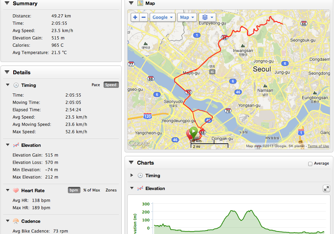The height and width of the screenshot is (234, 334).
Task: Click the Elevation icon in Charts
Action: point(140,189)
